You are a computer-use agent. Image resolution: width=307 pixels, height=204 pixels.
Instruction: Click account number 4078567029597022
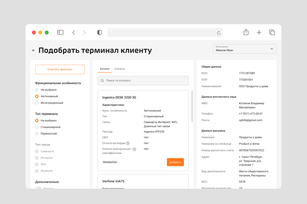coord(252,150)
